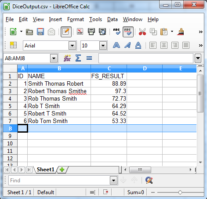The image size is (207, 199).
Task: Toggle Edit Mode button
Action: [66, 32]
